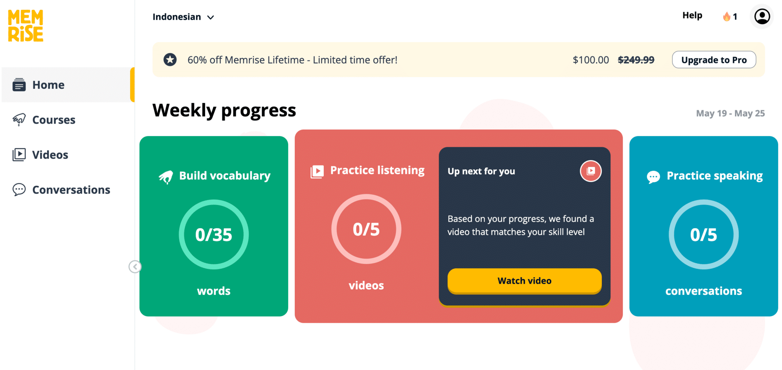782x370 pixels.
Task: Click the Upgrade to Pro button
Action: 714,60
